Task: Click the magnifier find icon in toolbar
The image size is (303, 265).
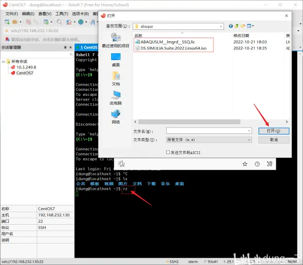Action: click(x=59, y=22)
